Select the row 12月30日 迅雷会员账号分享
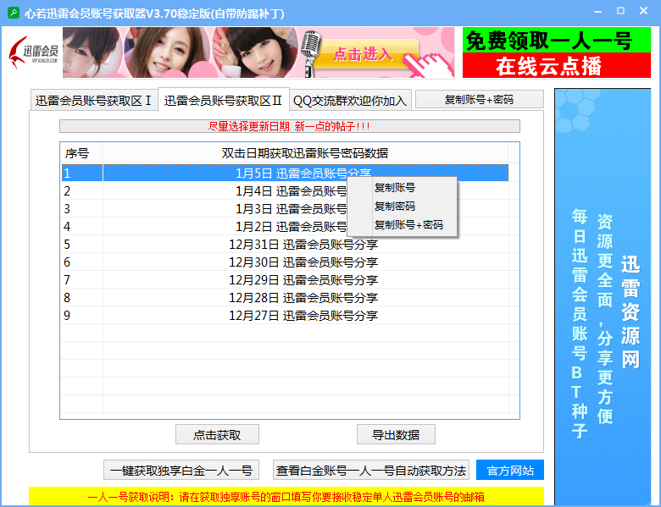 click(x=285, y=262)
